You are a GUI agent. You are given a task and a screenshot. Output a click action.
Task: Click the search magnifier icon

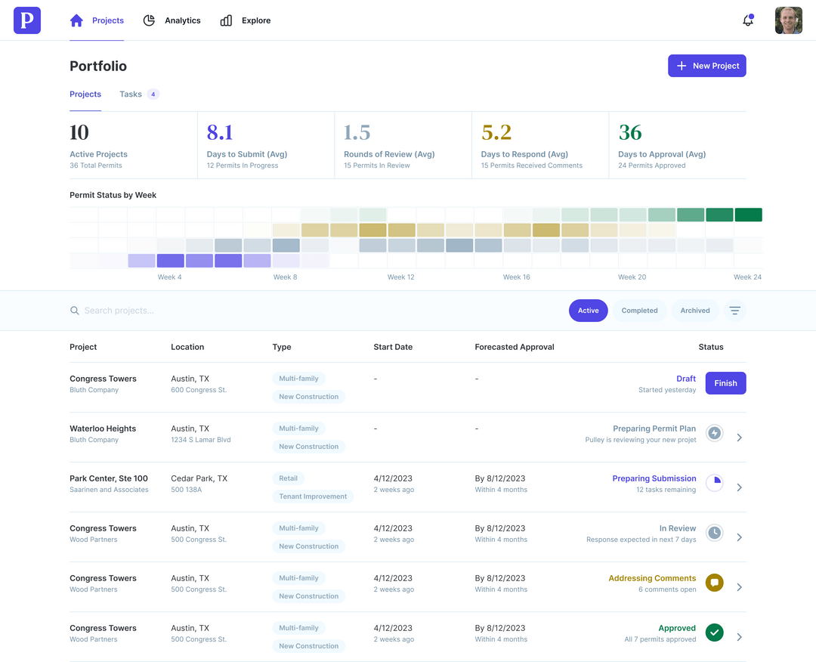[74, 310]
